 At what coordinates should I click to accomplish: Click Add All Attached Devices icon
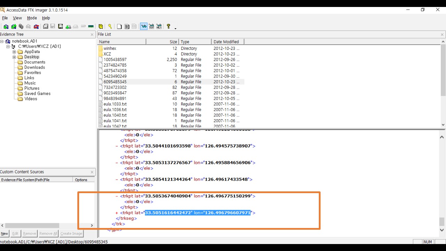point(14,26)
